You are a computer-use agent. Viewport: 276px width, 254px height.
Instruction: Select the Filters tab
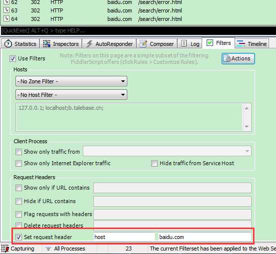[x=219, y=43]
